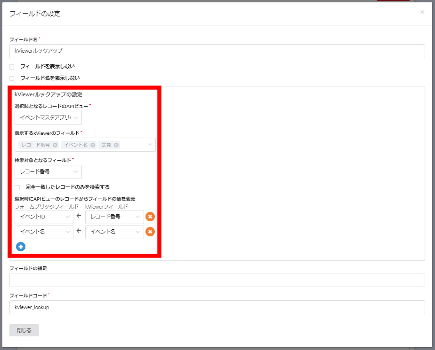Screen dimensions: 435x350
Task: Delete the イベントID mapping row
Action: 150,217
